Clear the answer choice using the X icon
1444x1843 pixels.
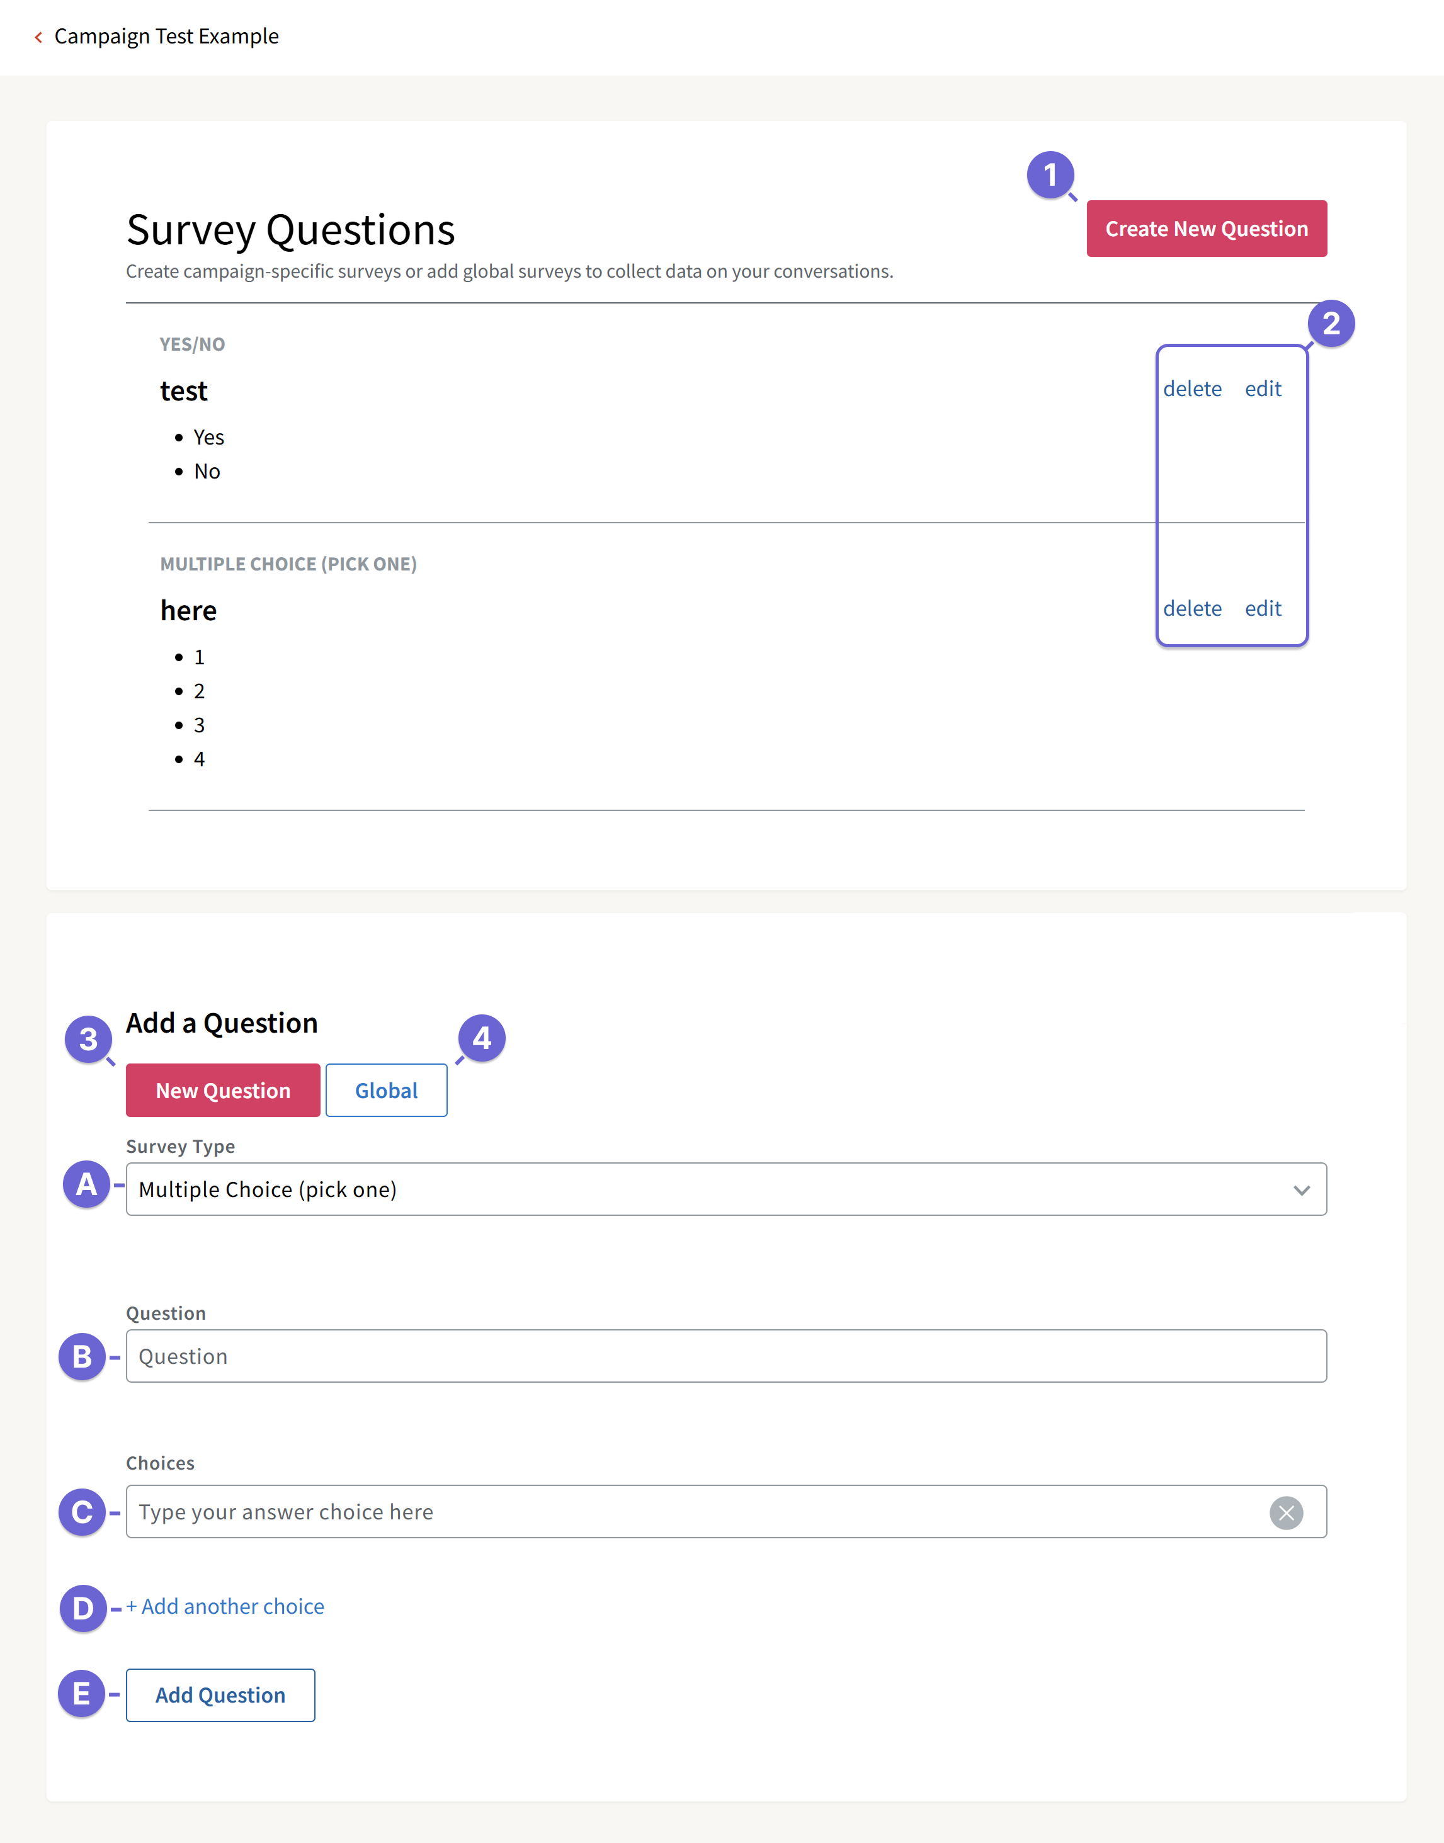click(x=1286, y=1512)
